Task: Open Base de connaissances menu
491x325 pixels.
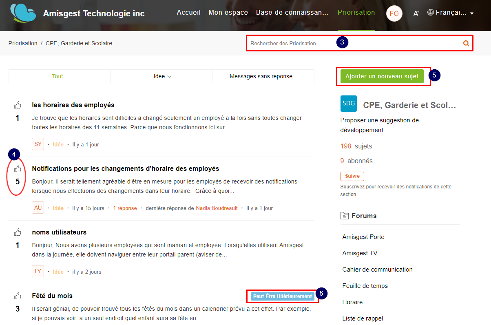Action: point(292,12)
